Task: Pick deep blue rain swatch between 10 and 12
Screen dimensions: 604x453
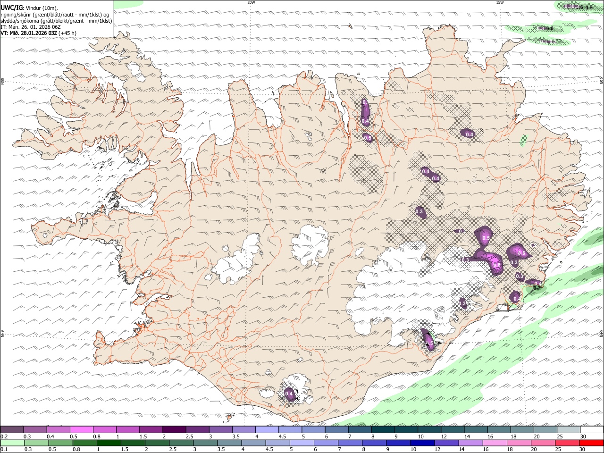Action: pos(423,443)
